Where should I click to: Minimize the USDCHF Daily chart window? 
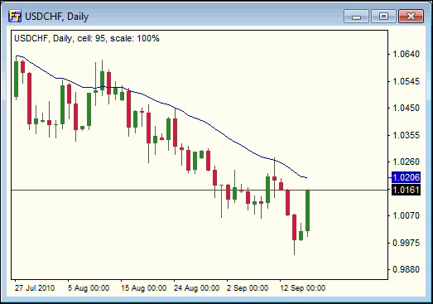[x=356, y=17]
